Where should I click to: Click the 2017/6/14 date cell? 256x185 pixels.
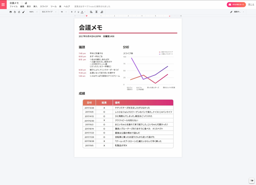(x=89, y=129)
